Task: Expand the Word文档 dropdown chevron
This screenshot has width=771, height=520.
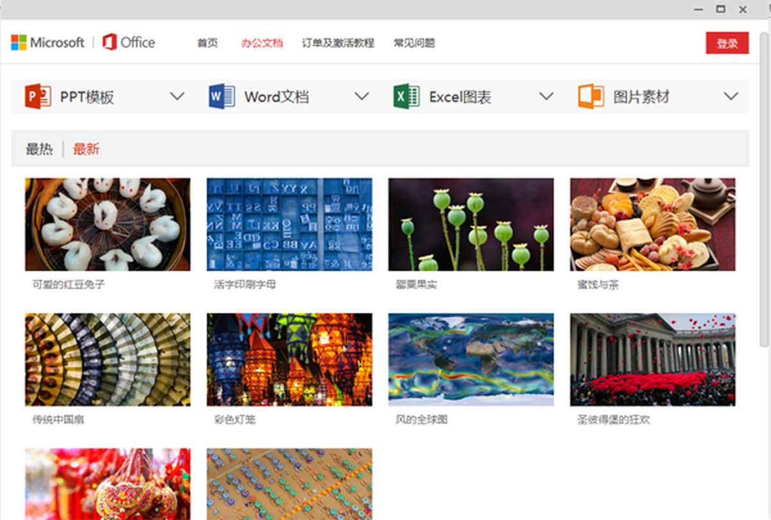Action: (x=362, y=96)
